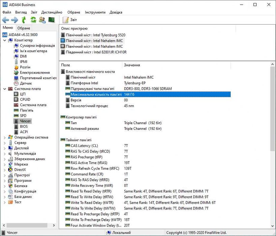Collapse the Комп'ютер tree node
This screenshot has width=276, height=236.
tap(5, 40)
